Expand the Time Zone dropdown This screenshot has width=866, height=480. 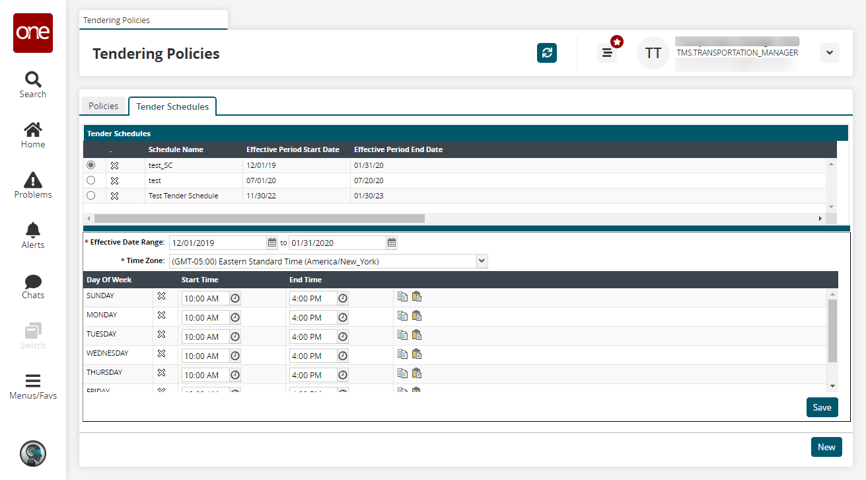(x=482, y=261)
